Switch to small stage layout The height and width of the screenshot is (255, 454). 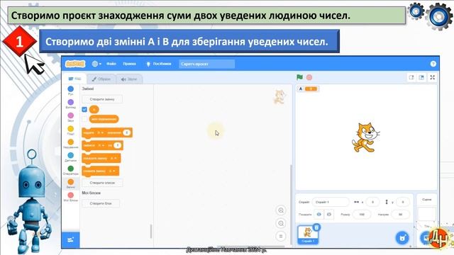point(411,77)
